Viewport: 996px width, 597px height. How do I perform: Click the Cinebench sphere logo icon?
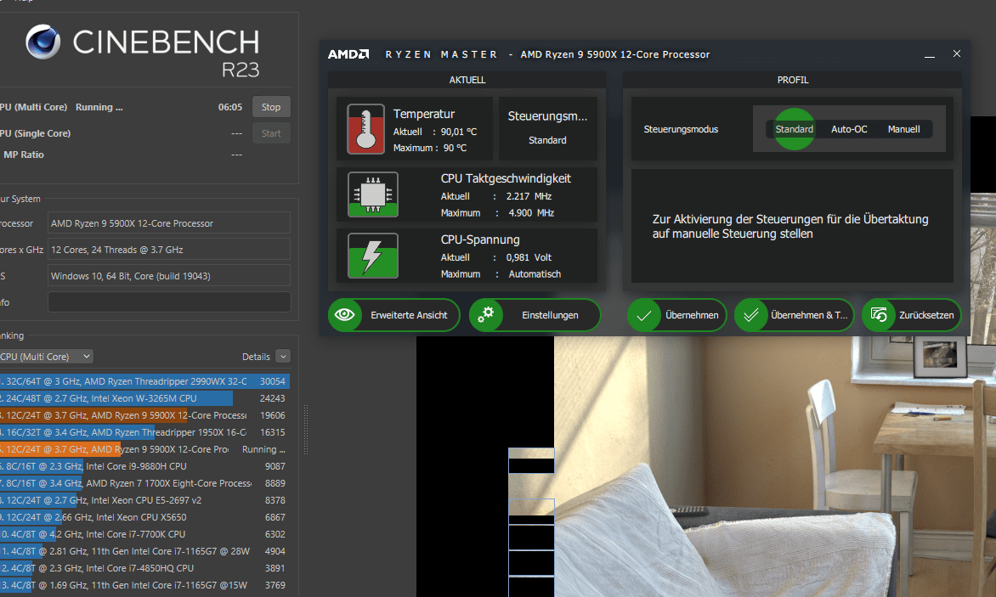pos(43,42)
